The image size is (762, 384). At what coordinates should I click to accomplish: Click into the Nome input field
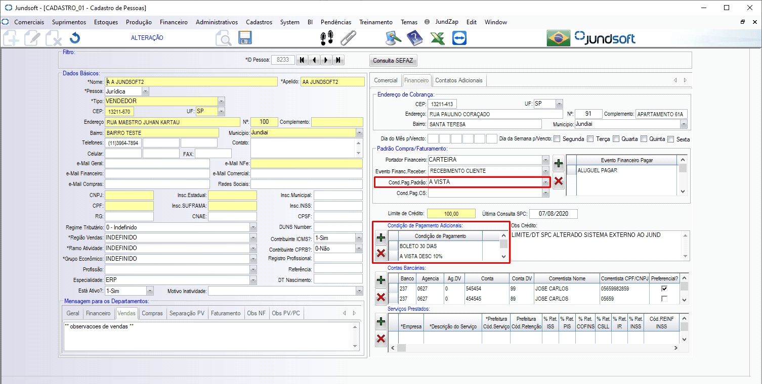click(191, 82)
